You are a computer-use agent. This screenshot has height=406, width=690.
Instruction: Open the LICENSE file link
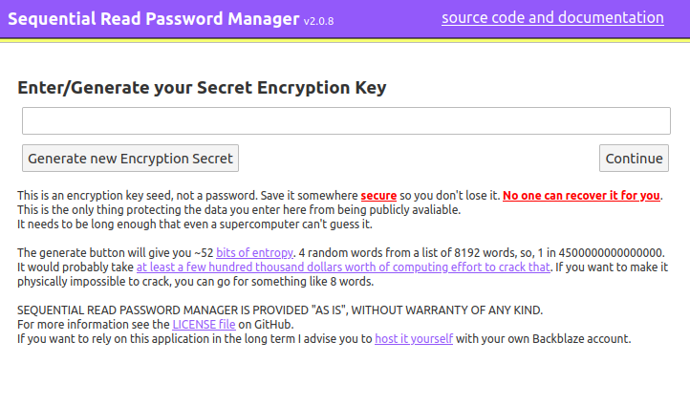pos(204,325)
